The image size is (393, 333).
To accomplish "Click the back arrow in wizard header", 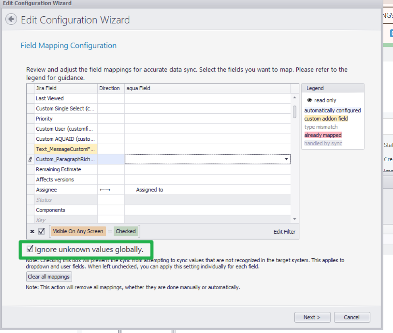I will pyautogui.click(x=12, y=19).
